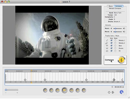Click the "Melody 2" track label
The image size is (130, 99).
[122, 43]
